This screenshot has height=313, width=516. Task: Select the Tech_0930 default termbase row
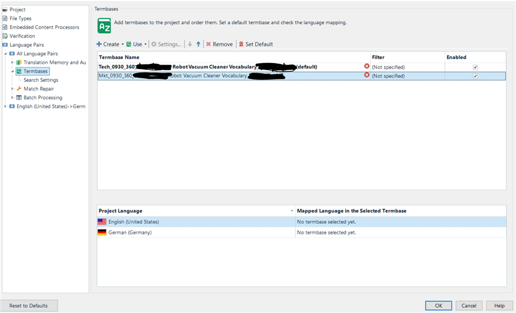point(302,67)
